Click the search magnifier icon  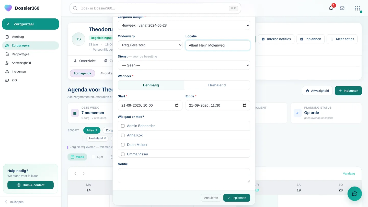[x=75, y=8]
